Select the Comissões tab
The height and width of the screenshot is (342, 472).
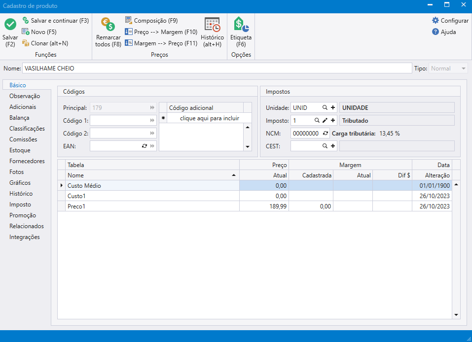point(23,139)
